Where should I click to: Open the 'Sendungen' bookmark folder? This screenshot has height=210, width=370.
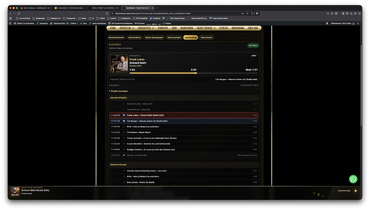click(39, 18)
